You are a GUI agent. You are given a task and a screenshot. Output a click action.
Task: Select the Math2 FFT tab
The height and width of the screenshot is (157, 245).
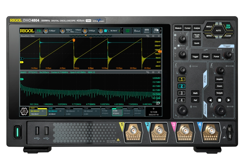pos(117,111)
